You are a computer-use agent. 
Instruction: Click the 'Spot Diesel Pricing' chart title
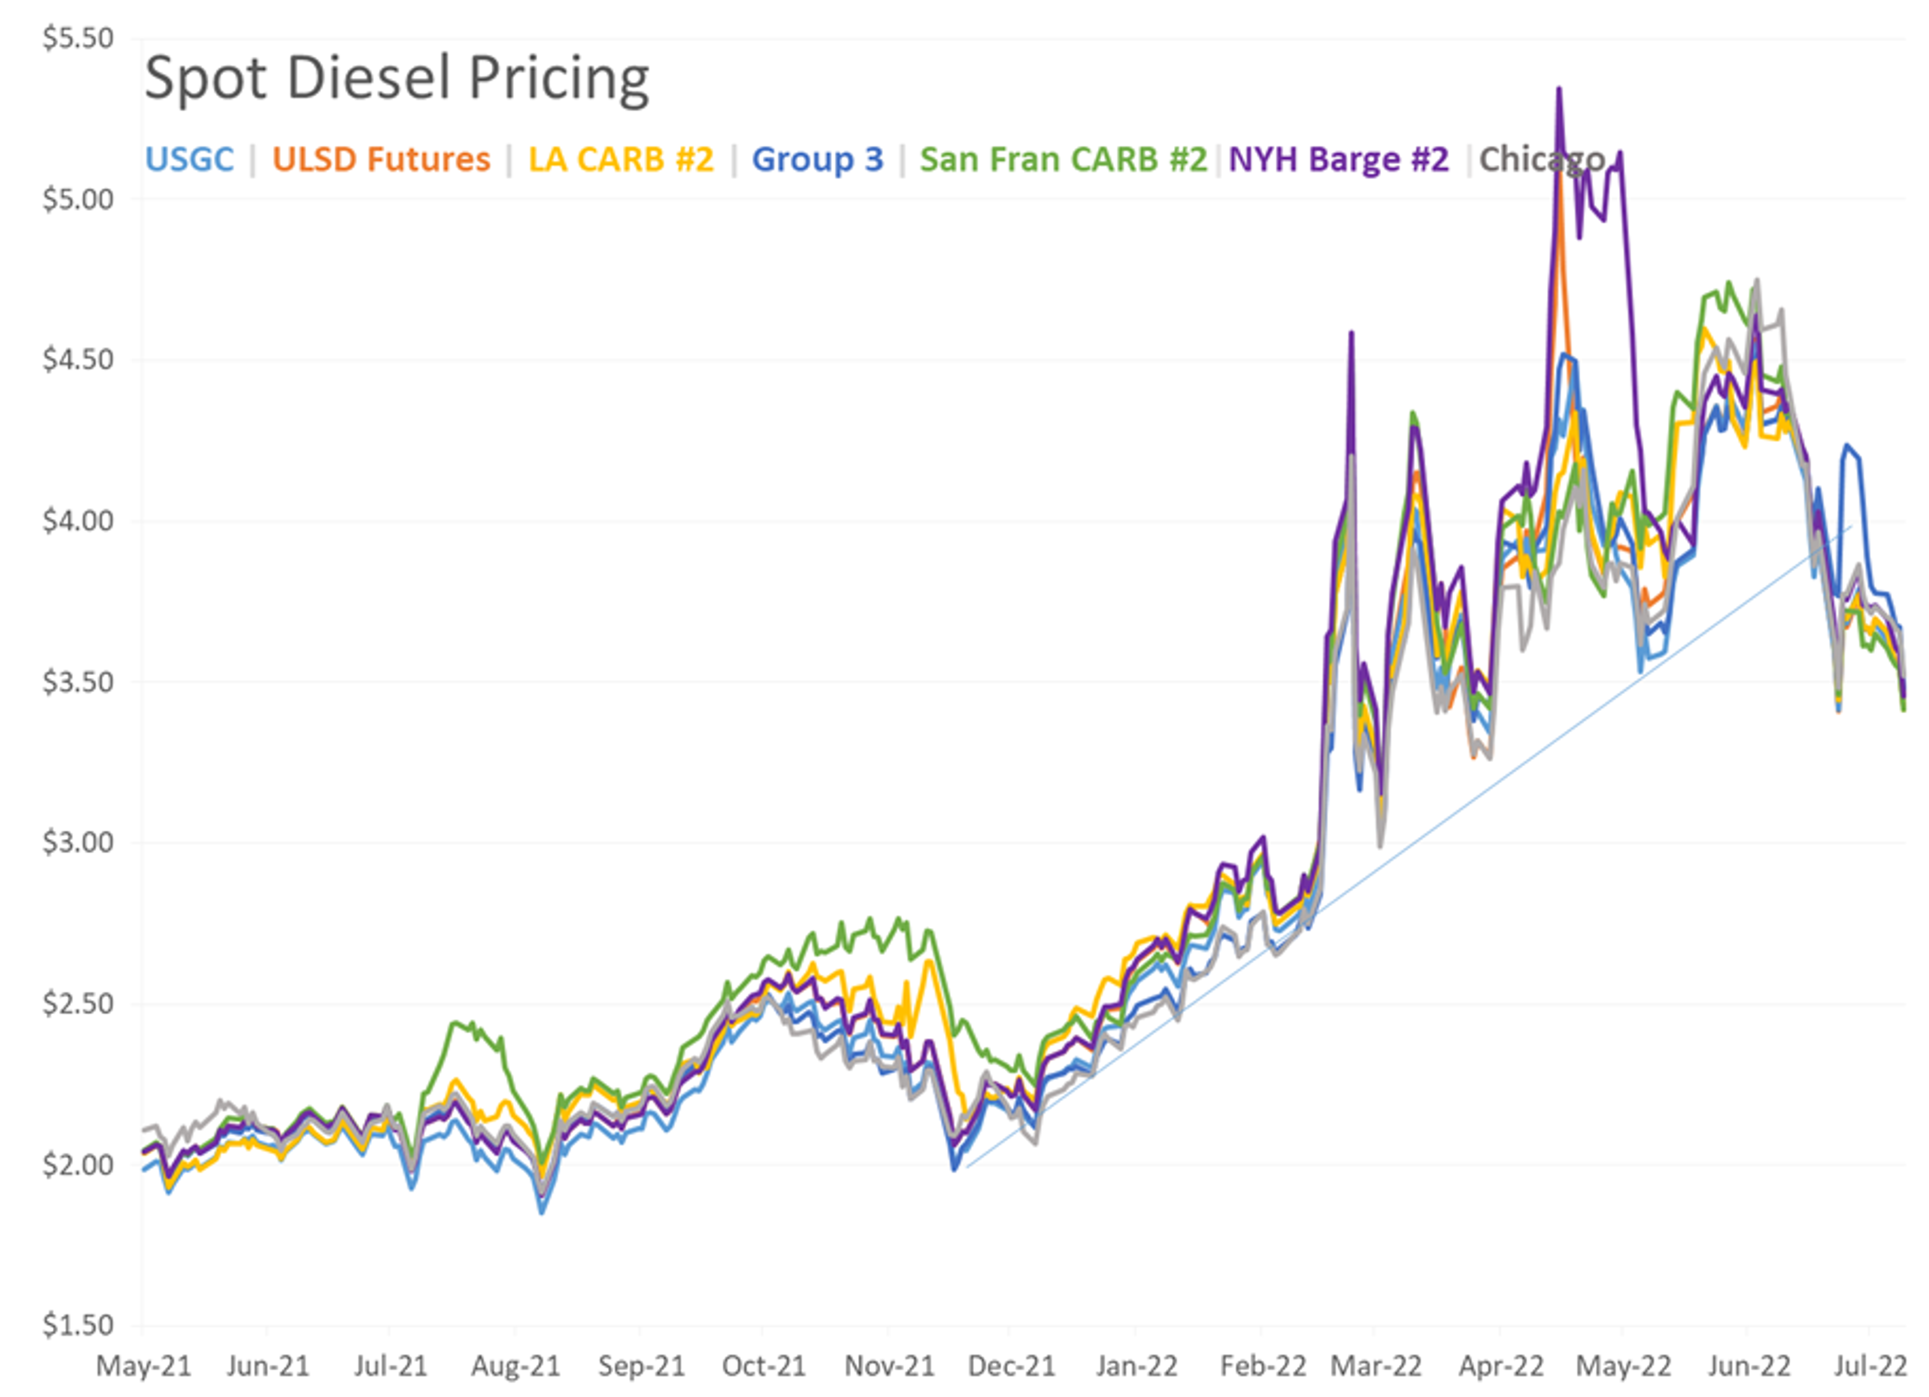point(397,80)
